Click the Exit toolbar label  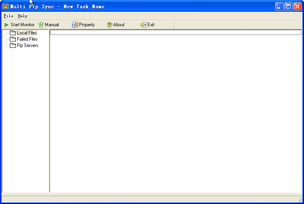(151, 25)
